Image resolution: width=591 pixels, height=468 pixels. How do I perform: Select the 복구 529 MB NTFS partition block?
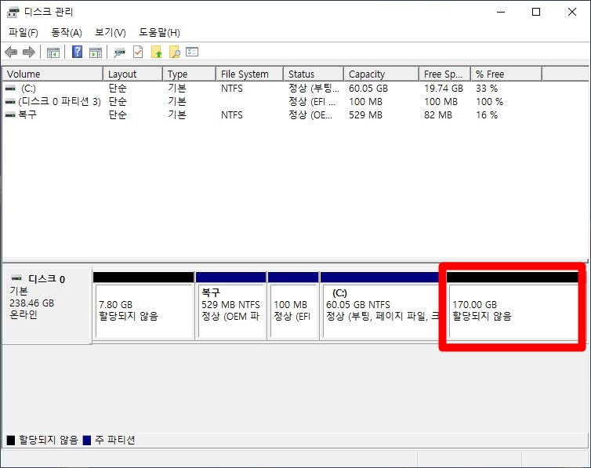pyautogui.click(x=230, y=306)
